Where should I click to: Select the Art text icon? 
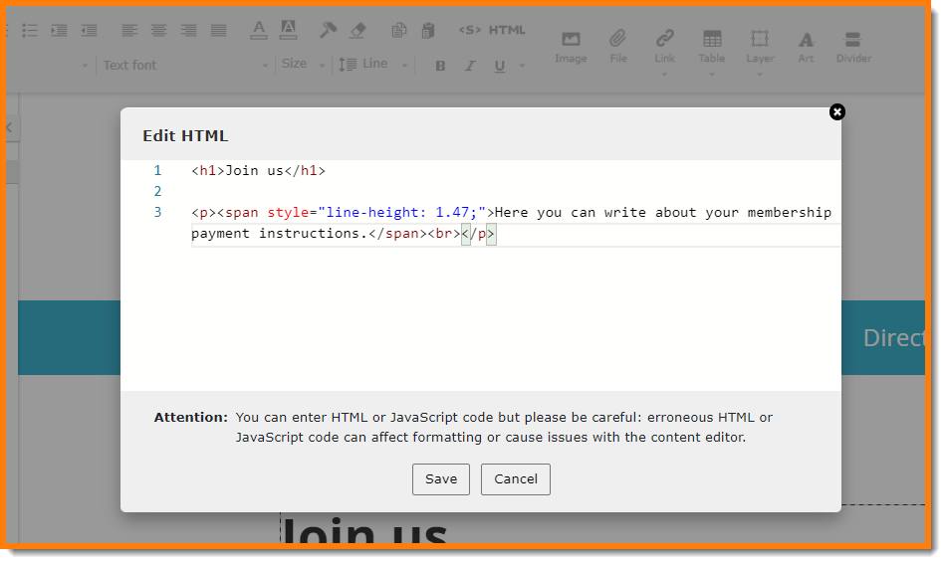[806, 46]
